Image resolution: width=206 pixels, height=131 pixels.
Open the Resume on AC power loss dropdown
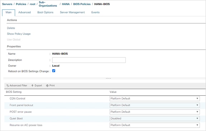coord(155,125)
